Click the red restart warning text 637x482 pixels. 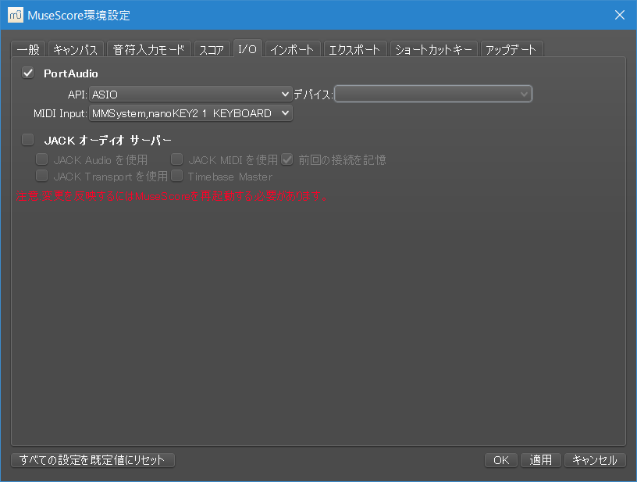(173, 196)
